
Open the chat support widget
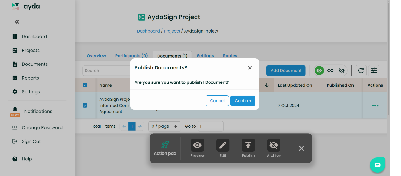click(x=377, y=165)
